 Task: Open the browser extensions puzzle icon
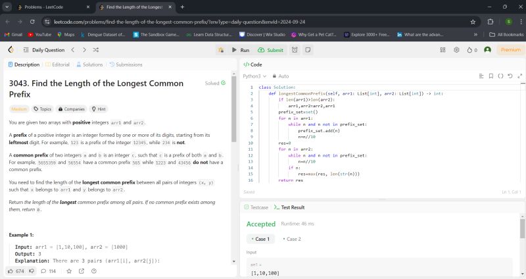tap(490, 22)
